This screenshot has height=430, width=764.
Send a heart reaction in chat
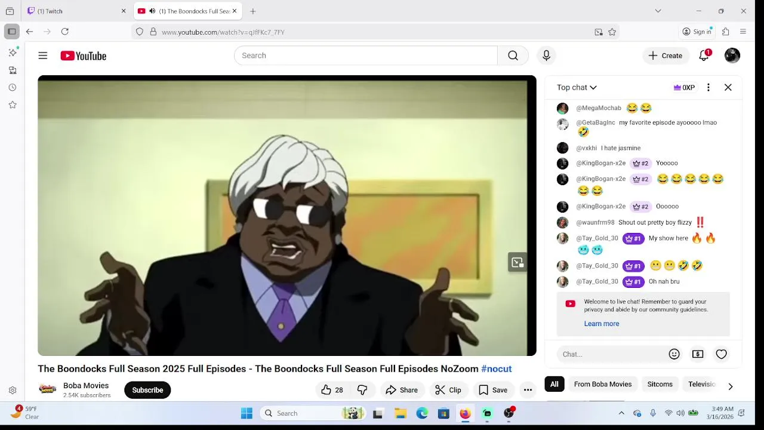click(x=722, y=354)
